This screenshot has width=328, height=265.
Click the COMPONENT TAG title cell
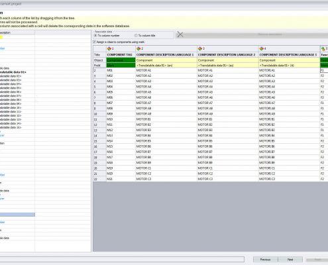(121, 54)
